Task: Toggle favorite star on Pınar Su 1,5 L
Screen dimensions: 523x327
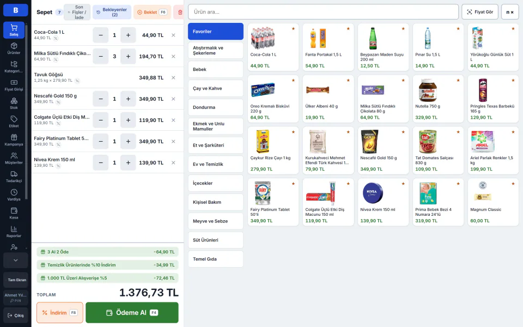Action: point(458,29)
